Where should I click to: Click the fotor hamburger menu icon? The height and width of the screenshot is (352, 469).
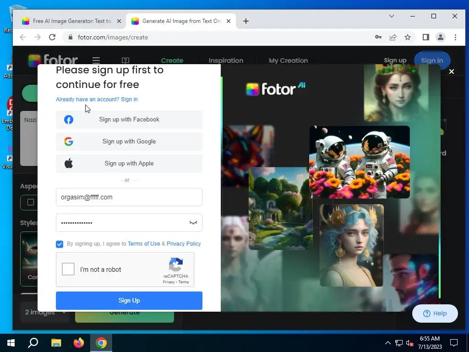96,60
